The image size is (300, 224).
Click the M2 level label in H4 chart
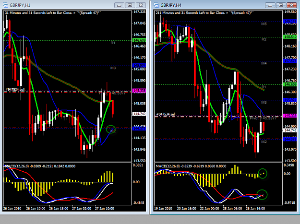click(x=264, y=141)
